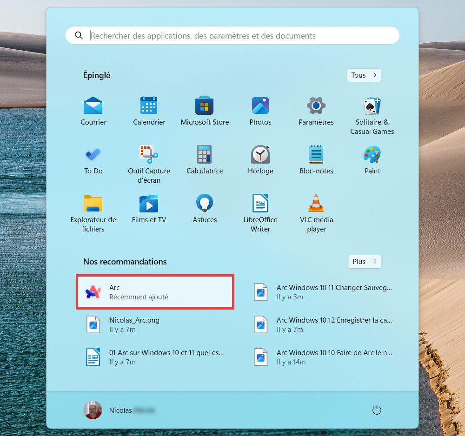Click the power button icon

click(377, 410)
